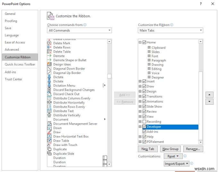Click the Rename button
218x172 pixels.
point(193,149)
